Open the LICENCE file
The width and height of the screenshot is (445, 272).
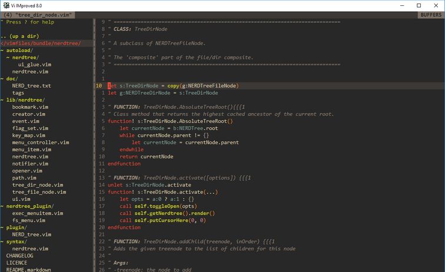click(16, 263)
